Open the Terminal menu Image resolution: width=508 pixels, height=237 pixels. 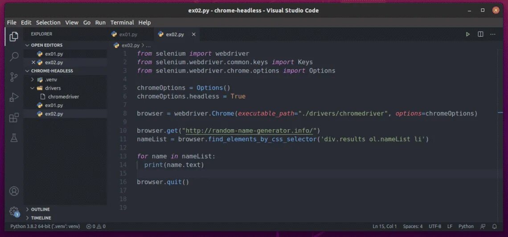click(122, 22)
